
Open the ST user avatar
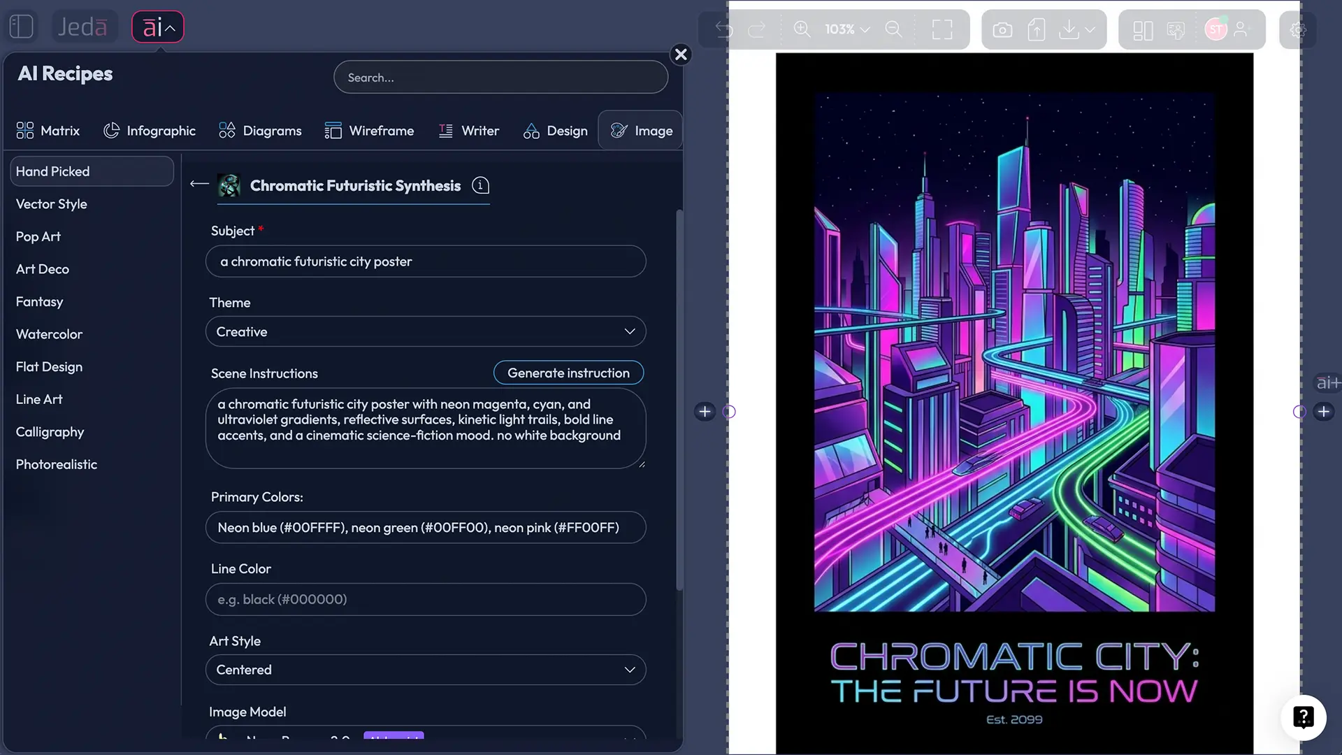(x=1216, y=29)
